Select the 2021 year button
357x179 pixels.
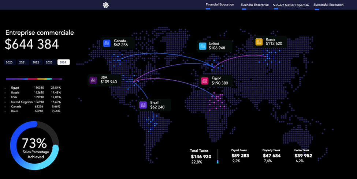pyautogui.click(x=22, y=62)
